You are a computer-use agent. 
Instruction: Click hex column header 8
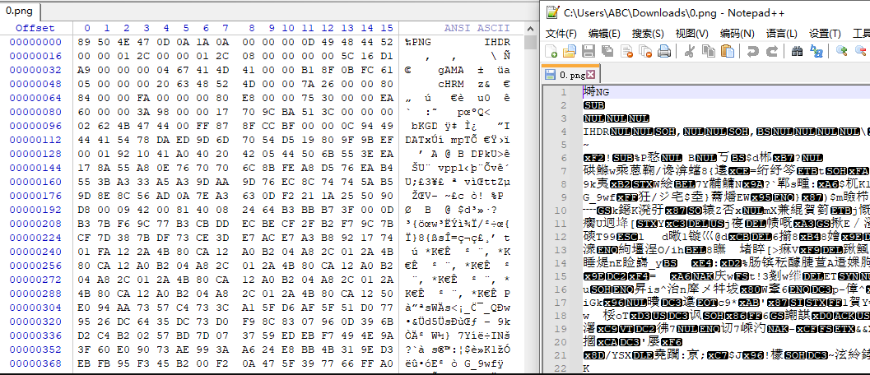click(251, 28)
